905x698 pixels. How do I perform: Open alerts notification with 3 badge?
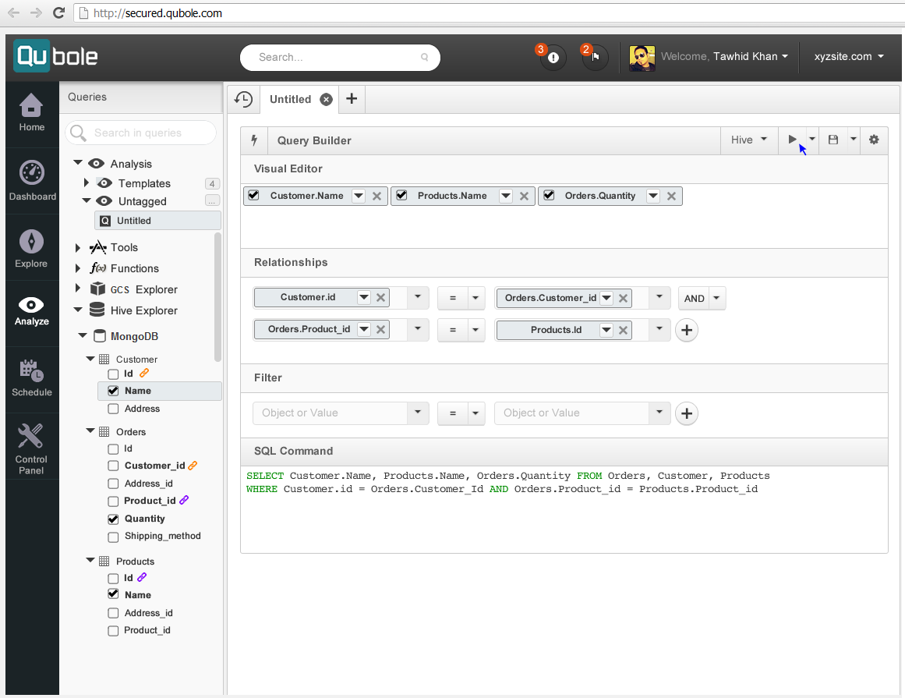click(553, 57)
